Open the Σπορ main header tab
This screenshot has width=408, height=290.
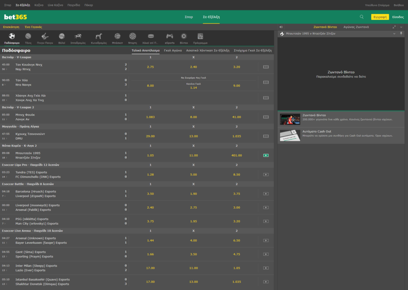point(188,17)
